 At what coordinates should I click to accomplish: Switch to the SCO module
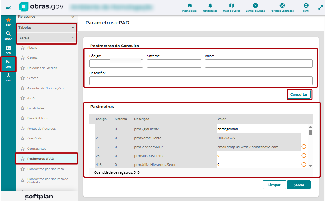tap(8, 50)
